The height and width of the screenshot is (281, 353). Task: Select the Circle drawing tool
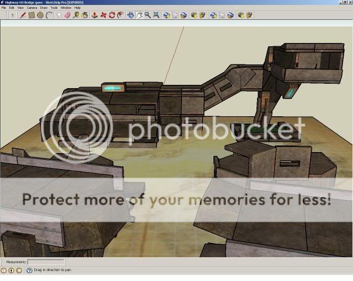40,15
